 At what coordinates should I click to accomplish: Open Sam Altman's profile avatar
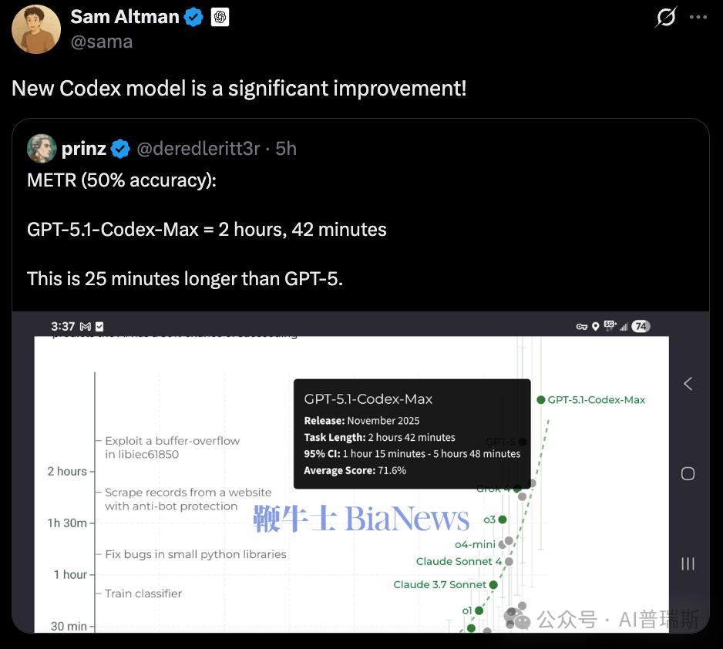36,29
